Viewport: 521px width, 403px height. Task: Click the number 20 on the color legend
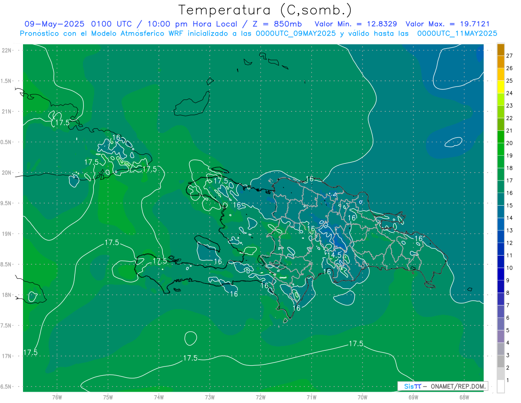tap(509, 143)
